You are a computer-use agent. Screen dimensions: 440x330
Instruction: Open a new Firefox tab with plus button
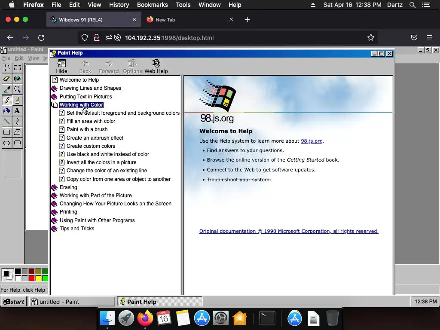click(247, 20)
